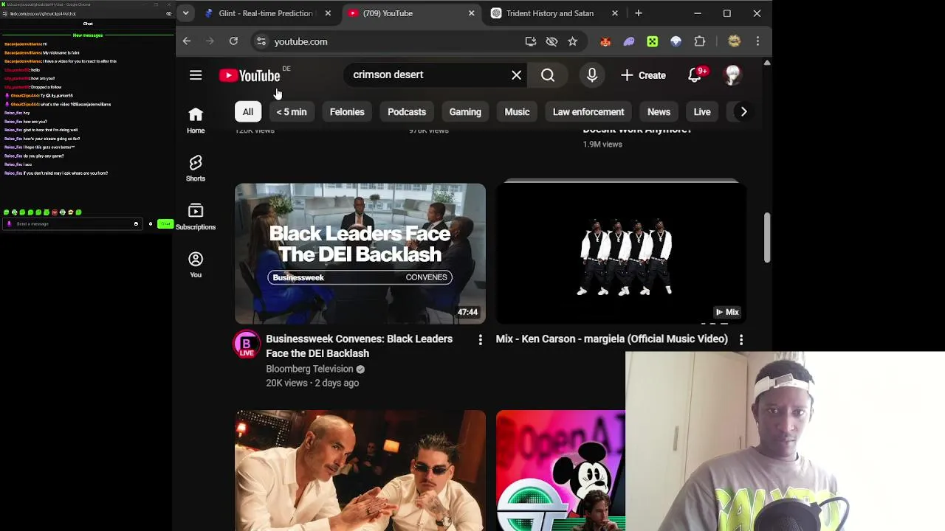Show more filter chips with right arrow
This screenshot has height=531, width=945.
point(743,112)
